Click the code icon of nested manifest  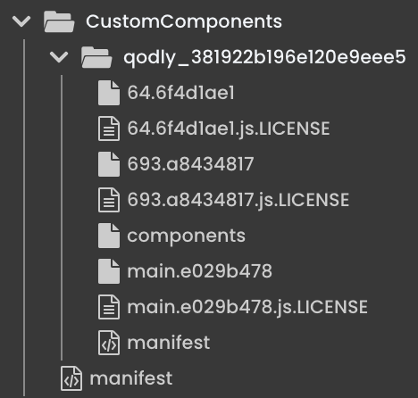point(109,343)
